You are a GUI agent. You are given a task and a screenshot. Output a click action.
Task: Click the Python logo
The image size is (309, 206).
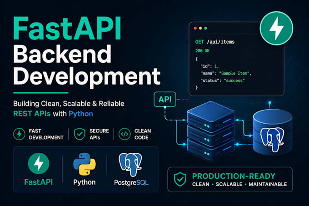click(x=85, y=164)
